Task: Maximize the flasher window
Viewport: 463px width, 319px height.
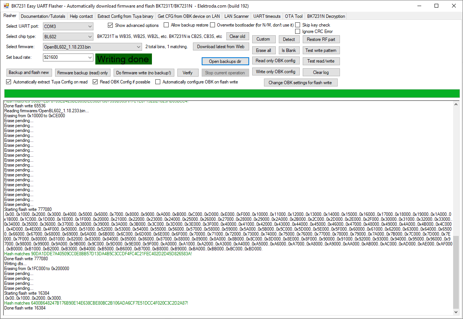Action: (436, 6)
